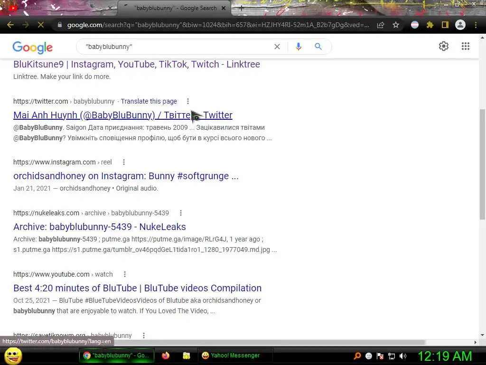Viewport: 486px width, 365px height.
Task: Click the magnifier search button
Action: (x=318, y=47)
